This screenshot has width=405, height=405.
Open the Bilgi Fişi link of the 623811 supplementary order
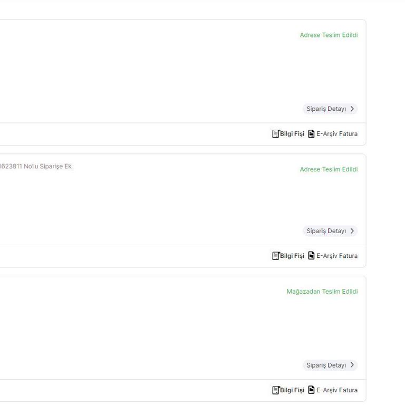[x=292, y=256]
